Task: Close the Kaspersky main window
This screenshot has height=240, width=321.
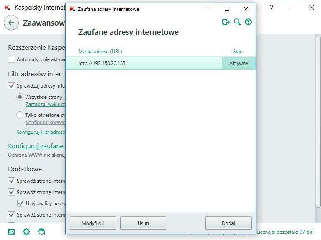Action: click(x=312, y=8)
